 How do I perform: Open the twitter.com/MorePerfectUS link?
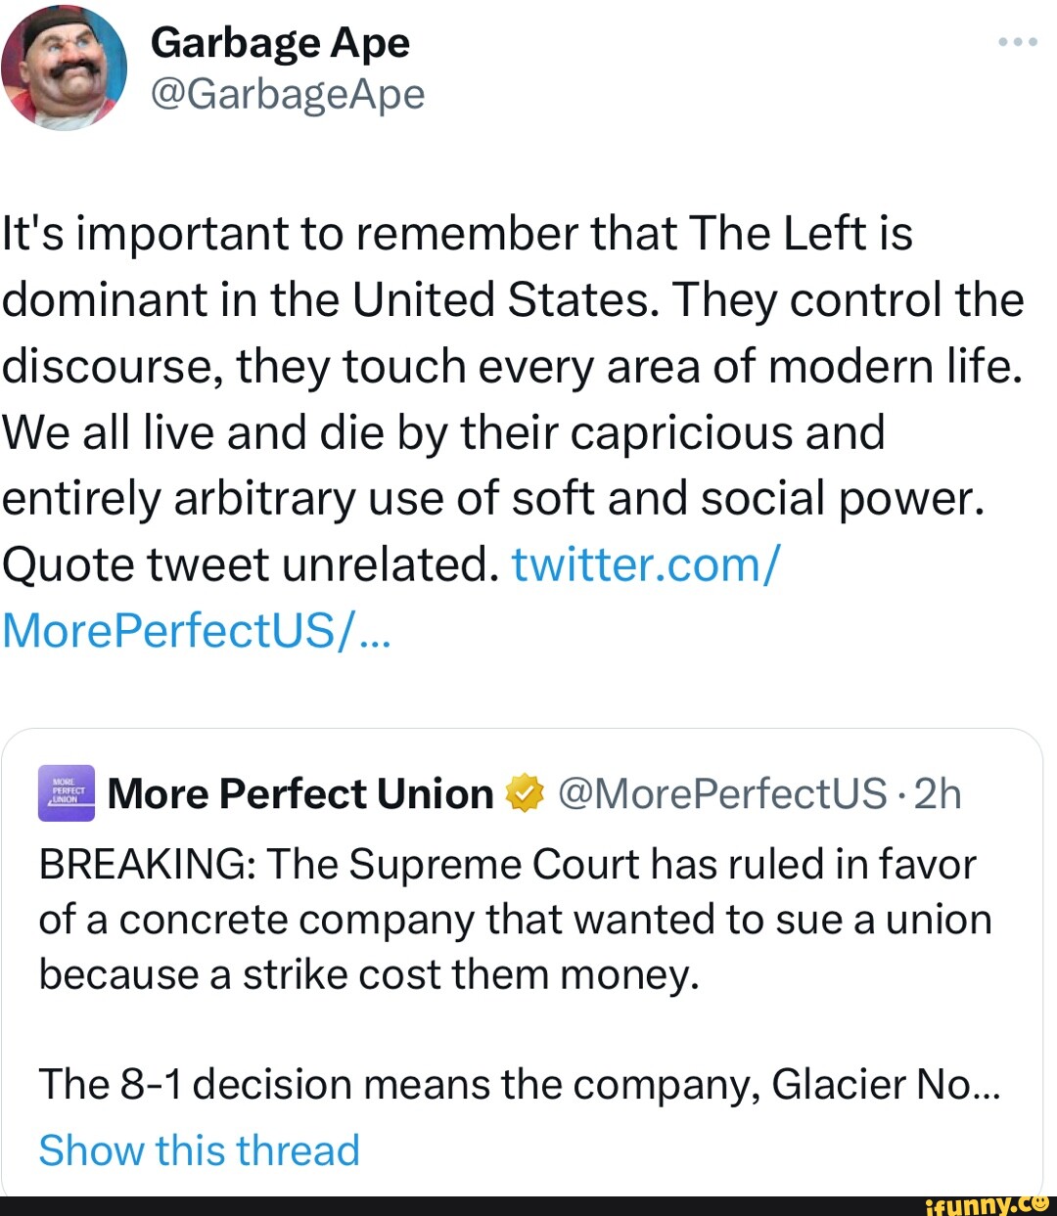(x=646, y=564)
